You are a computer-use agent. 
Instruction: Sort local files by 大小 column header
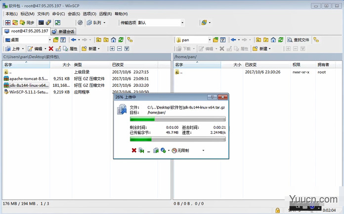(61, 65)
